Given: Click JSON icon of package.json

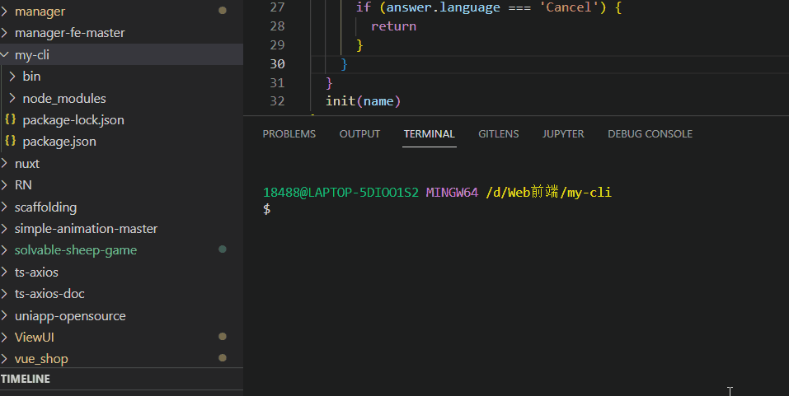Looking at the screenshot, I should point(10,141).
